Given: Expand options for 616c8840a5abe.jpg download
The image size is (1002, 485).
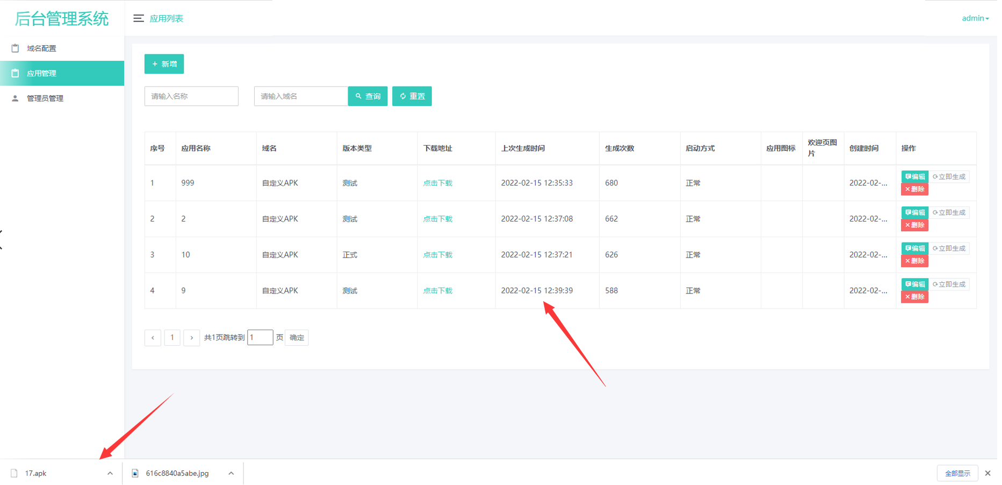Looking at the screenshot, I should [231, 473].
